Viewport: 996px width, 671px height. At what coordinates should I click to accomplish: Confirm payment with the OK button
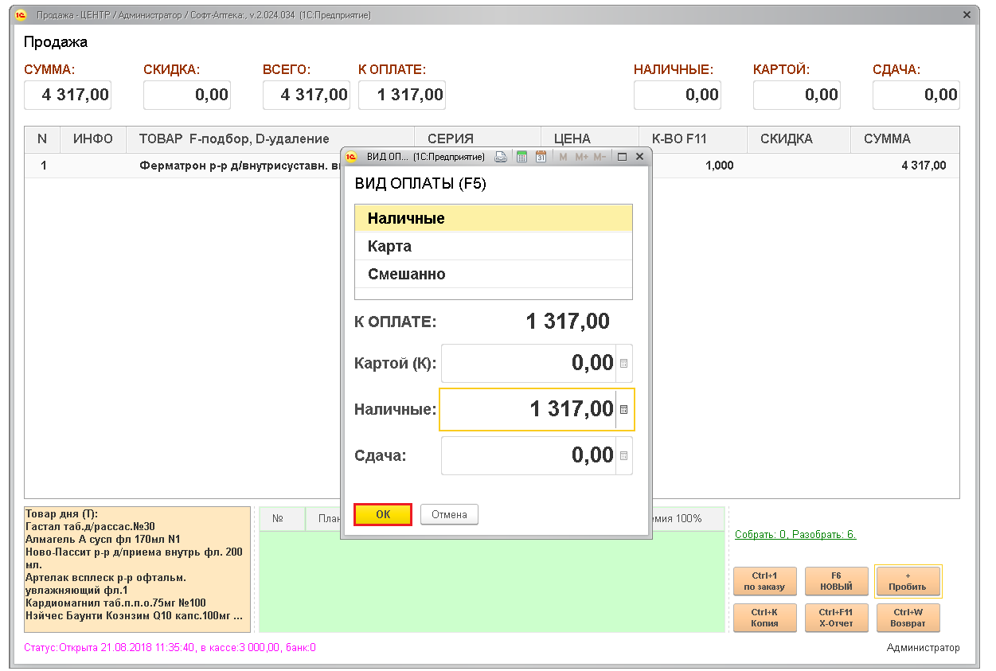383,515
